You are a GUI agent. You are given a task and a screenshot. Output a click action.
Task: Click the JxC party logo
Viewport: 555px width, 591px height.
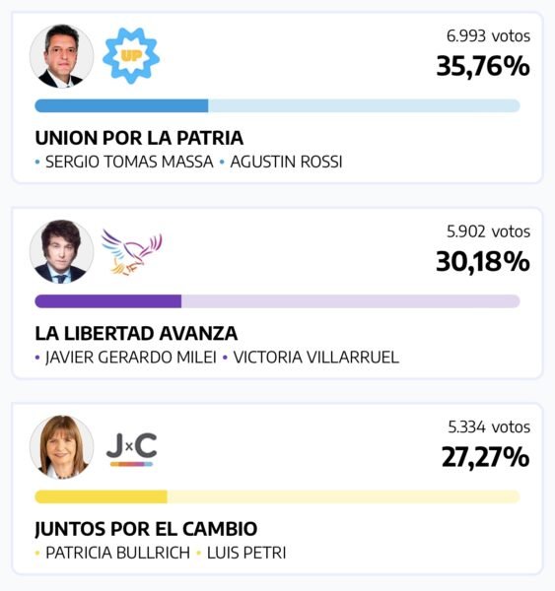[131, 449]
